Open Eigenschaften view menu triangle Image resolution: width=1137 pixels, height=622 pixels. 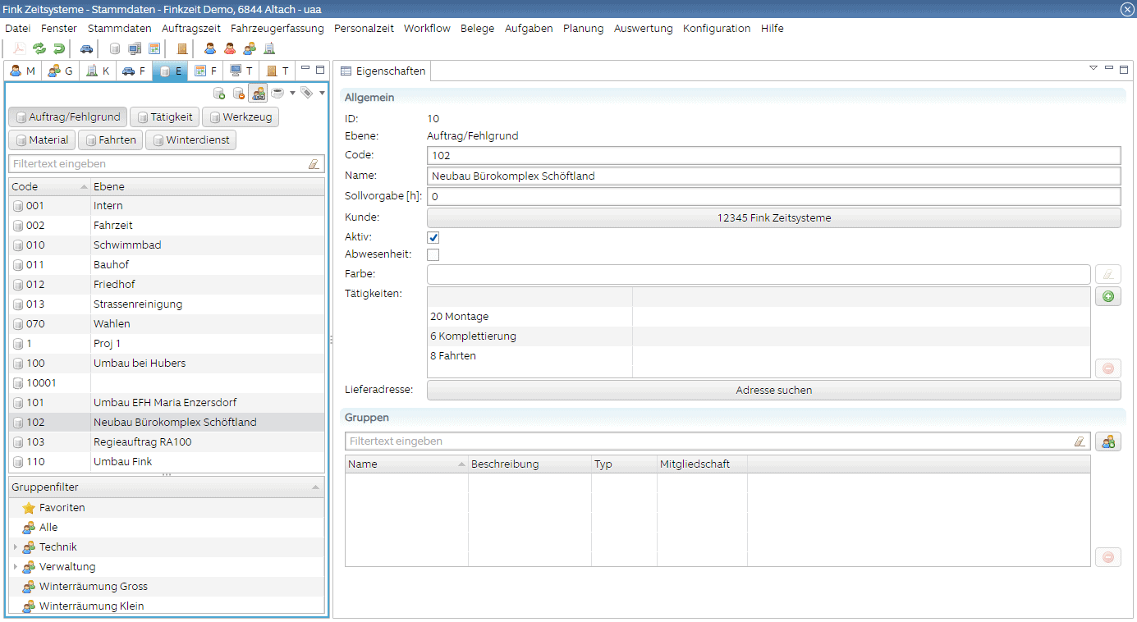1093,68
